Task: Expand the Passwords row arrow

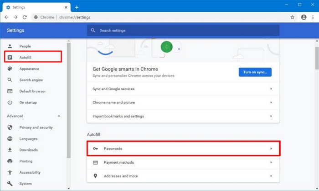Action: click(271, 148)
